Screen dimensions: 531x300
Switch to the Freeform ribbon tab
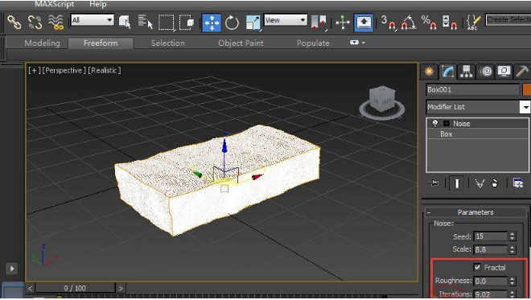(101, 43)
